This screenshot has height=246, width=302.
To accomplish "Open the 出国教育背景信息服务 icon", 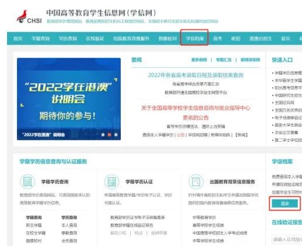I will coord(196,182).
